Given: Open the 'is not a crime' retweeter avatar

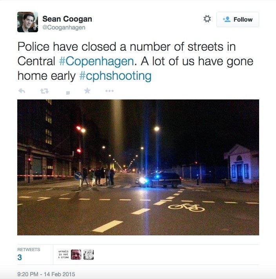Looking at the screenshot, I should tap(64, 255).
